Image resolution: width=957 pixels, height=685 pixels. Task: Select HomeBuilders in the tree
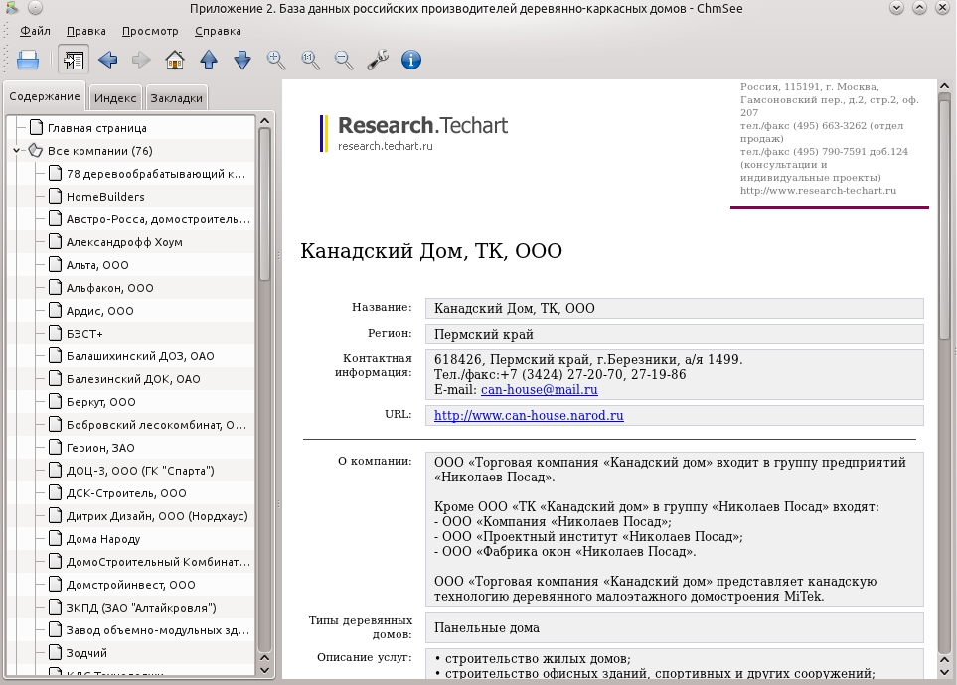[105, 197]
